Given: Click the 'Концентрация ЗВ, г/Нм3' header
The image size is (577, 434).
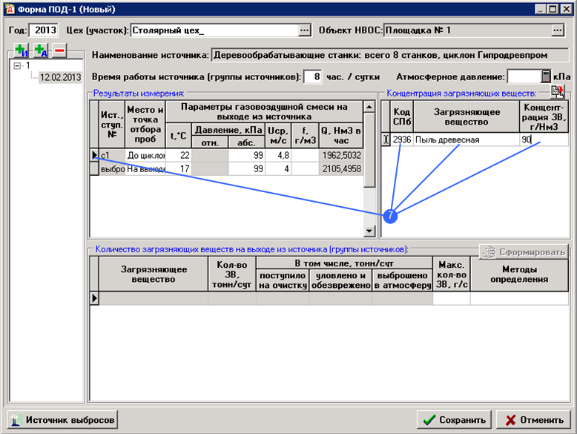Looking at the screenshot, I should point(544,116).
